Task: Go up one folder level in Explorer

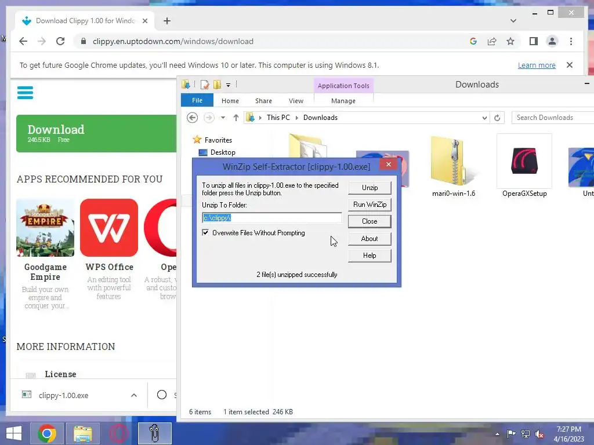Action: [236, 118]
